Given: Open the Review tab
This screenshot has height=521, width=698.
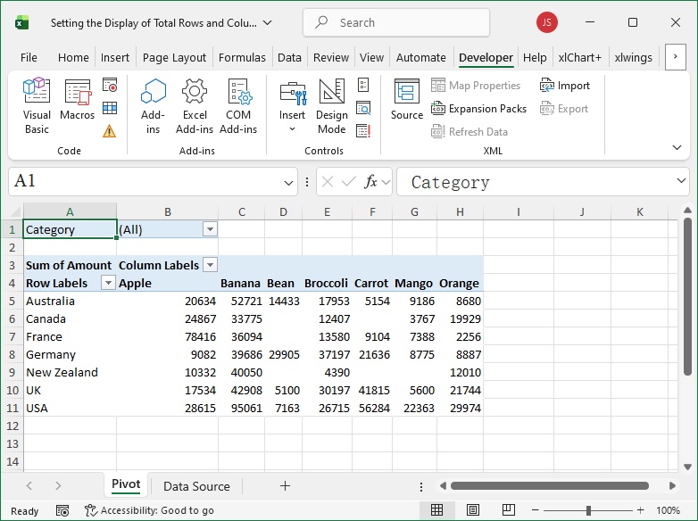Looking at the screenshot, I should [x=331, y=57].
